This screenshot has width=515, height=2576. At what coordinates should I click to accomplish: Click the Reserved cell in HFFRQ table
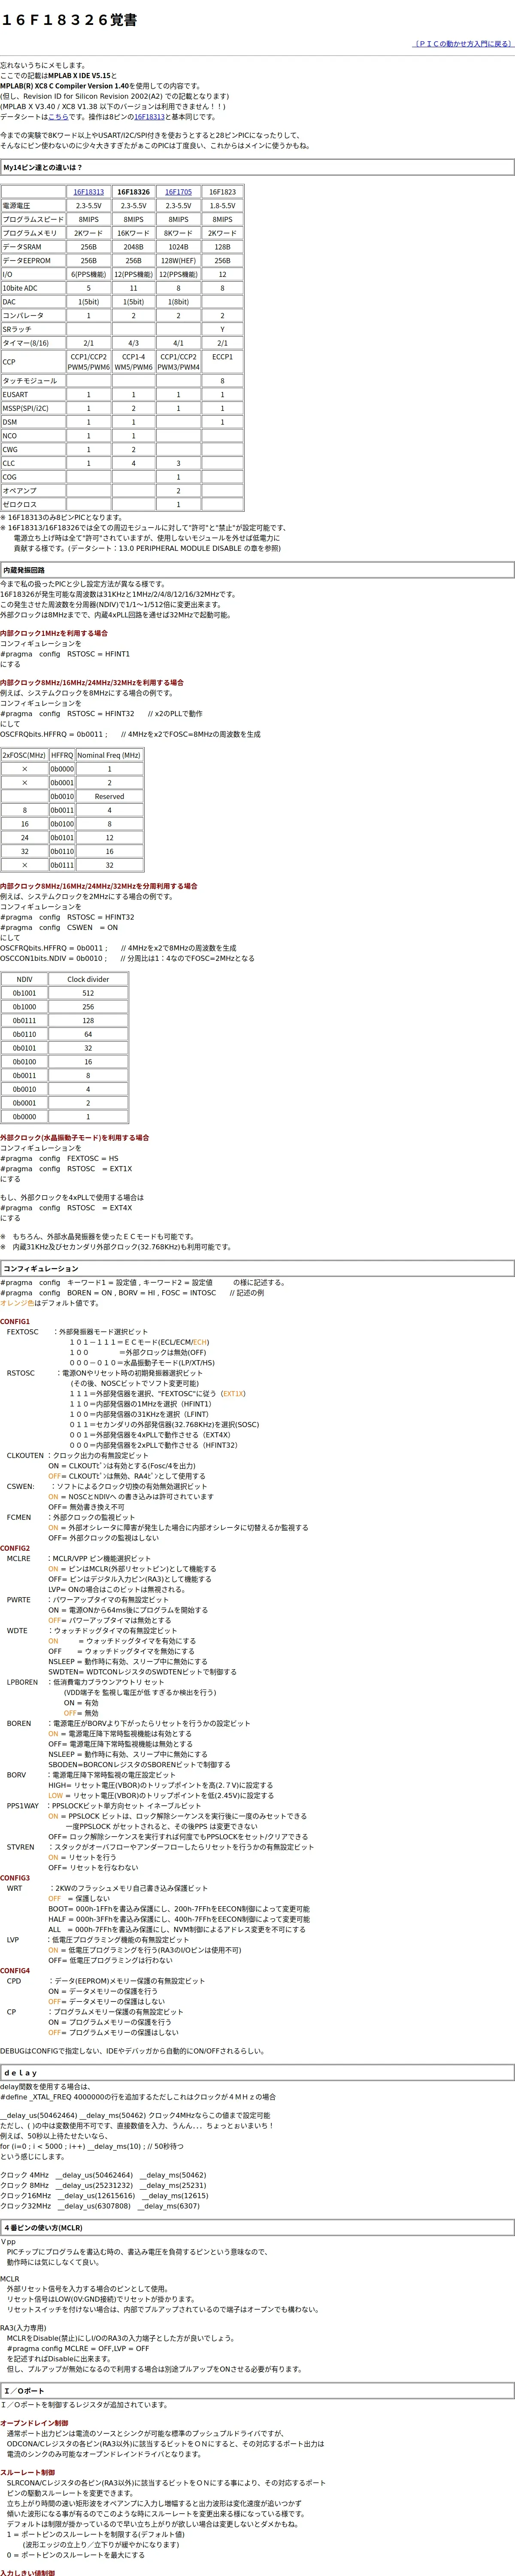pos(109,797)
